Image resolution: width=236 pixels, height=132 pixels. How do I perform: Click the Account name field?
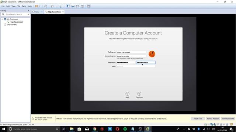coord(131,56)
